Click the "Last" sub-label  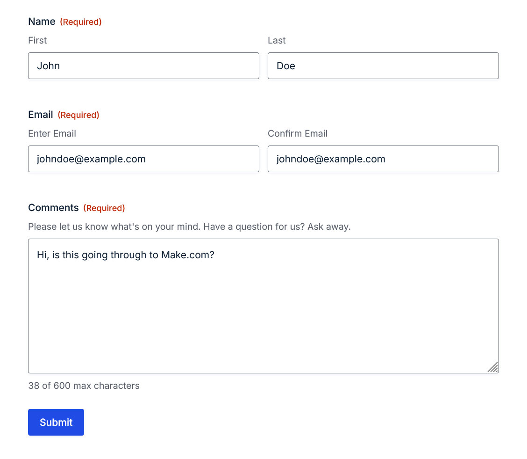pyautogui.click(x=277, y=40)
